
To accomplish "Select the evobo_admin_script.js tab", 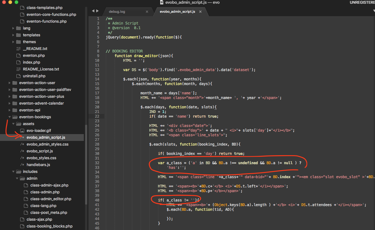I will pyautogui.click(x=177, y=11).
